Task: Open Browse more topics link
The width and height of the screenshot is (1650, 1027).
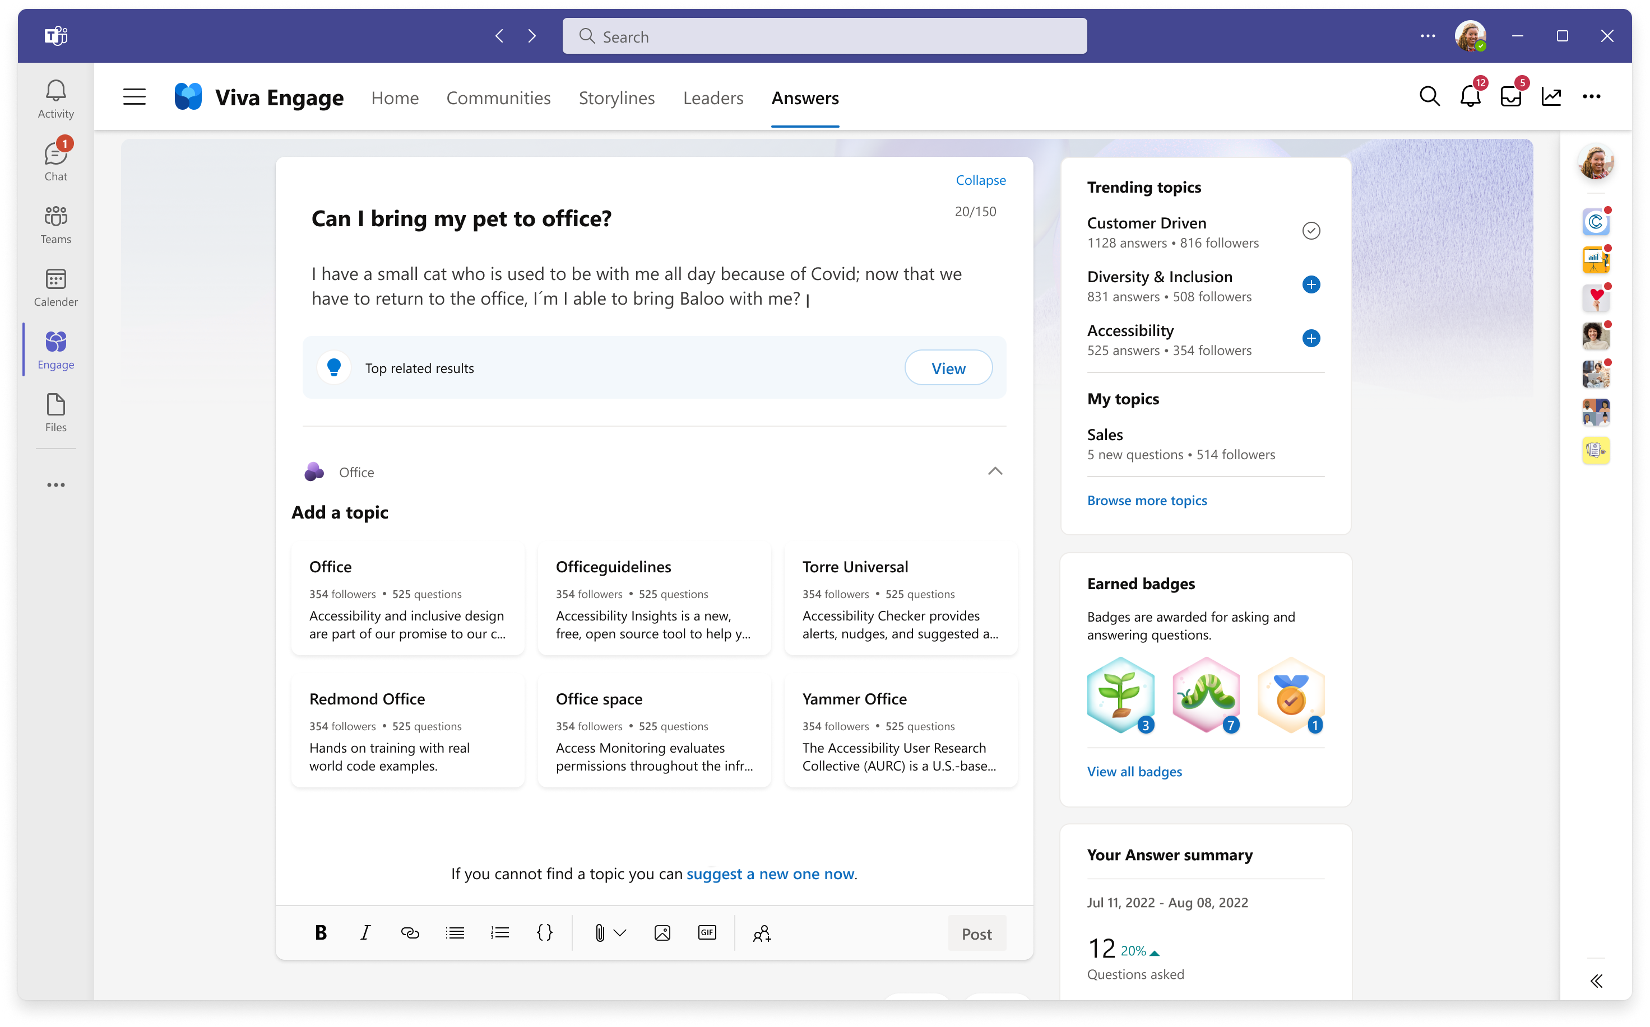Action: coord(1146,500)
